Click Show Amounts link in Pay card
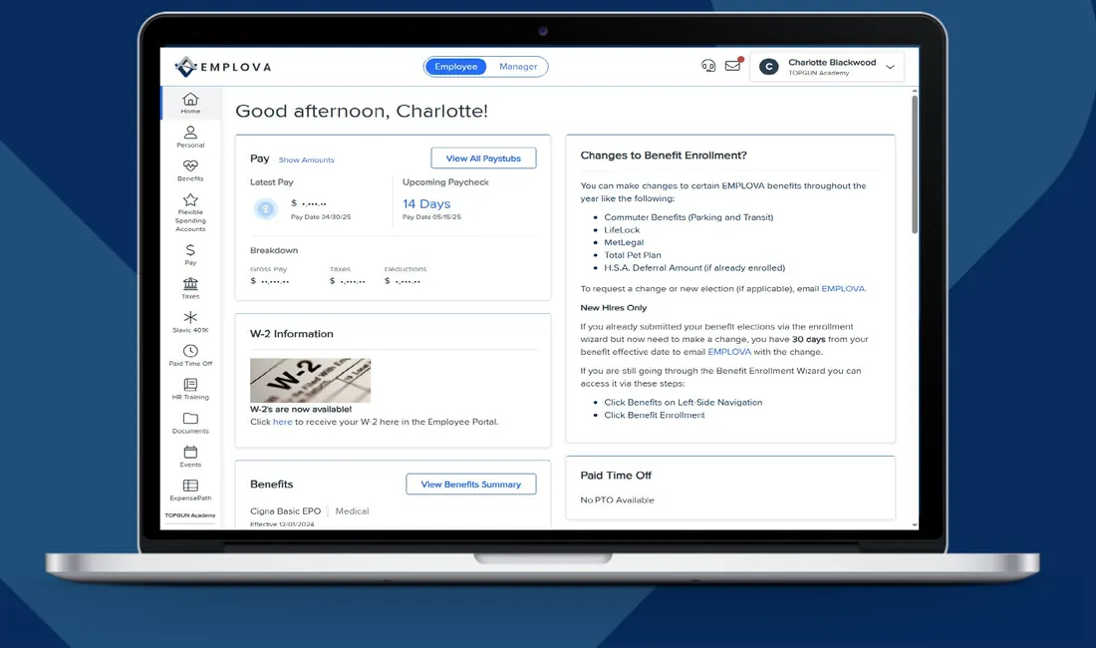This screenshot has width=1096, height=648. [x=306, y=161]
